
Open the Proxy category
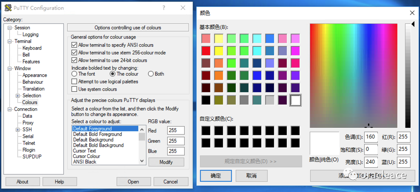tap(28, 123)
